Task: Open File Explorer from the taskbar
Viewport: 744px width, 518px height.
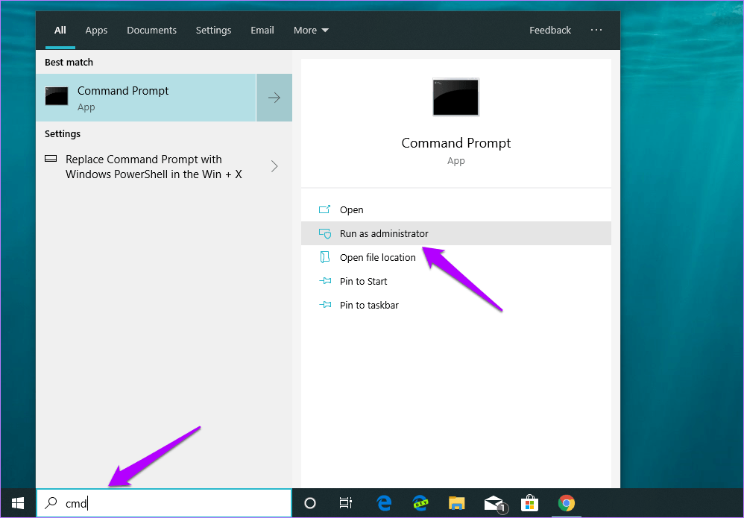Action: coord(457,503)
